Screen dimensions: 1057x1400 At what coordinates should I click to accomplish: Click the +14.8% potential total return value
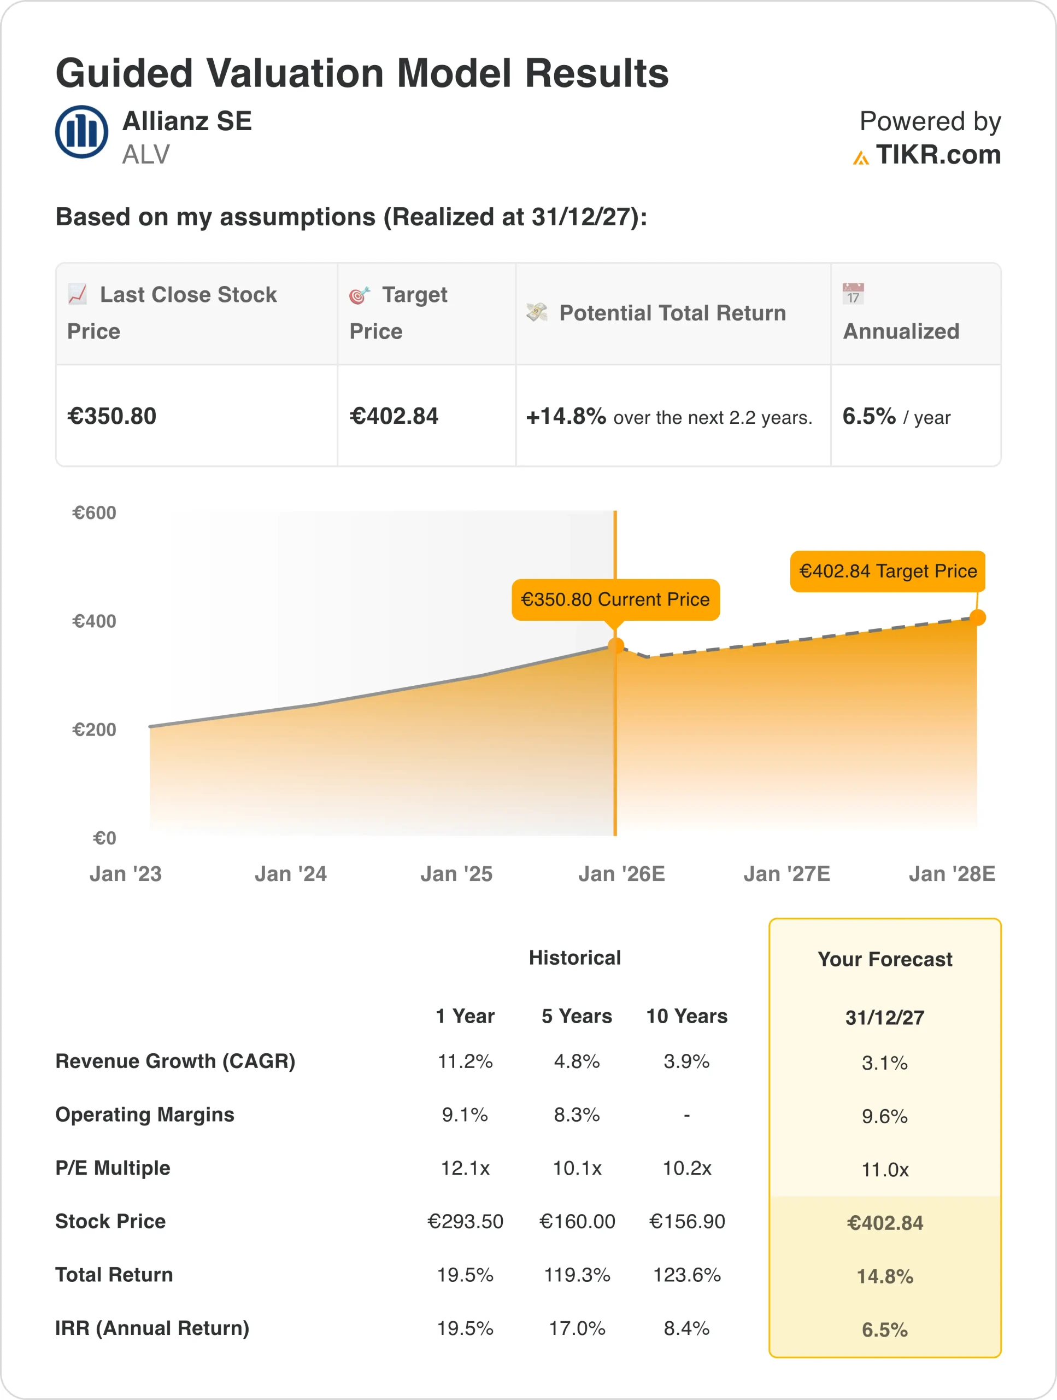click(566, 417)
